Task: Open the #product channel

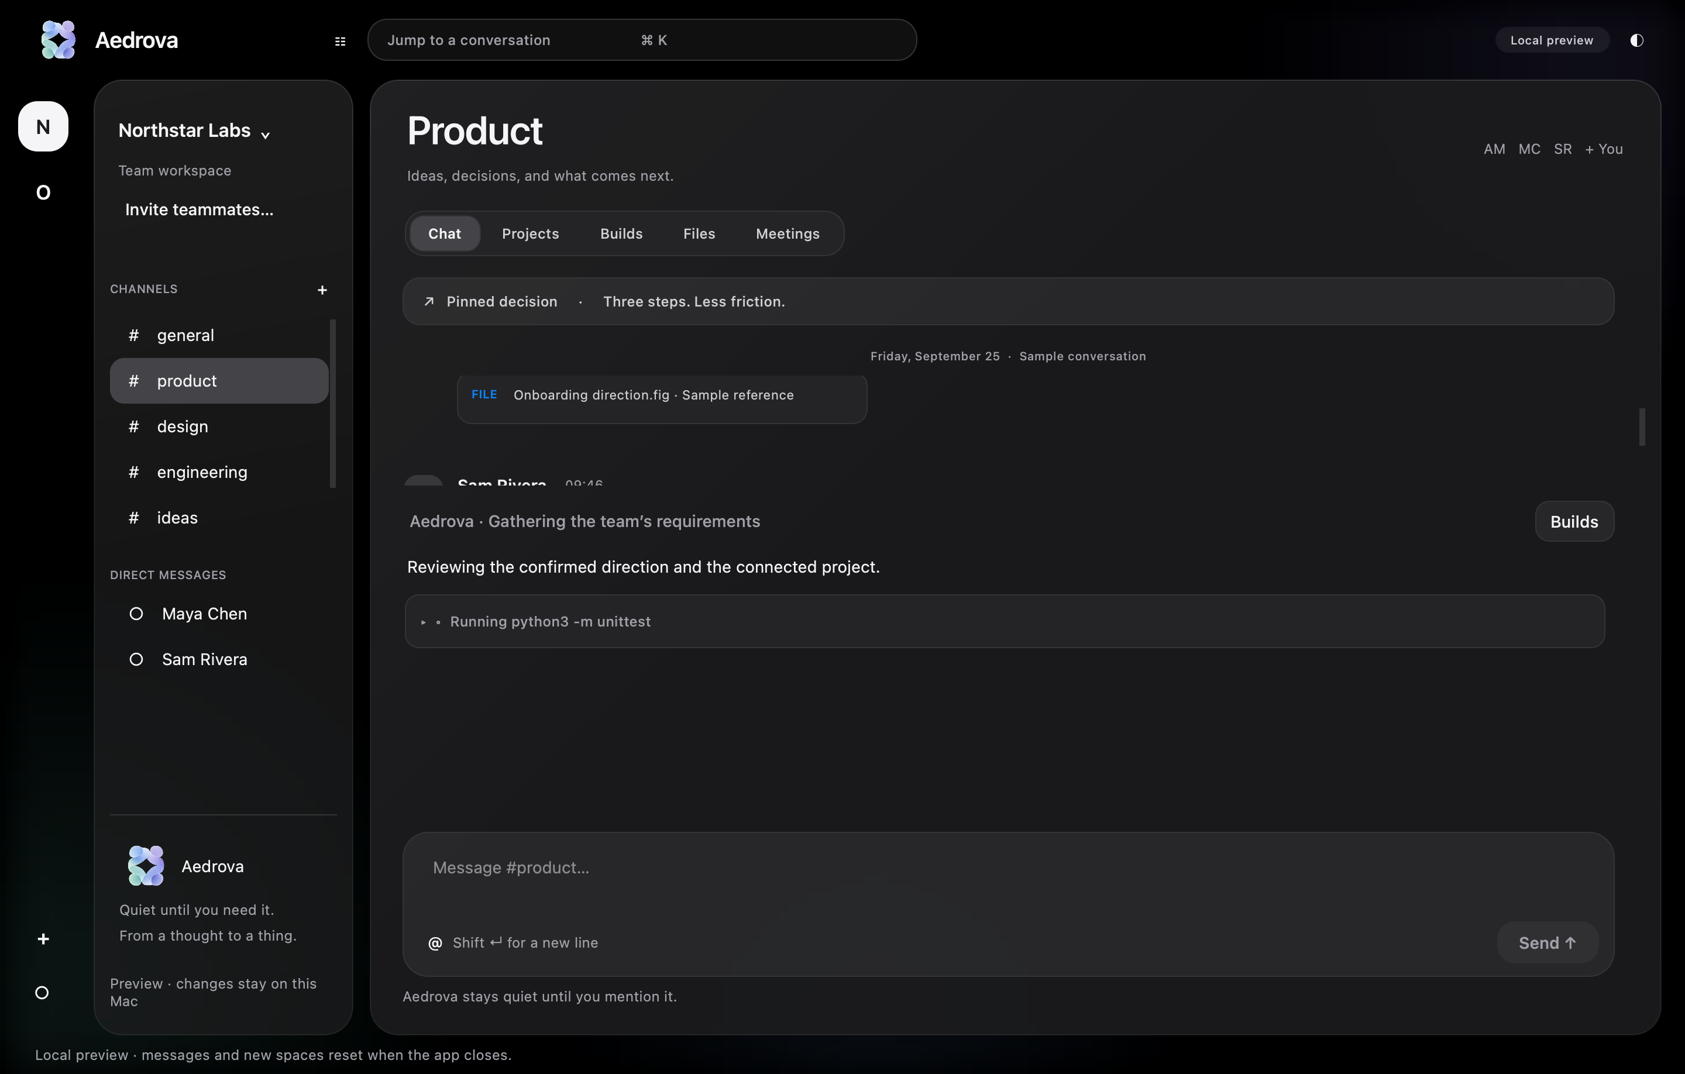Action: point(219,381)
